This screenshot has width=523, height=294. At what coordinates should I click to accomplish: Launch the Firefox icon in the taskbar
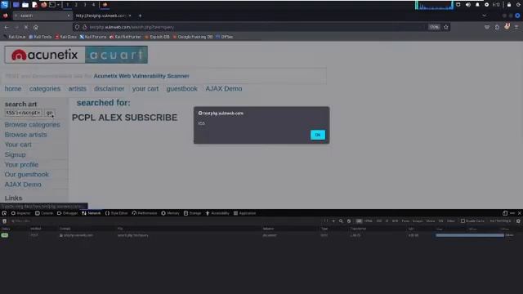(43, 5)
